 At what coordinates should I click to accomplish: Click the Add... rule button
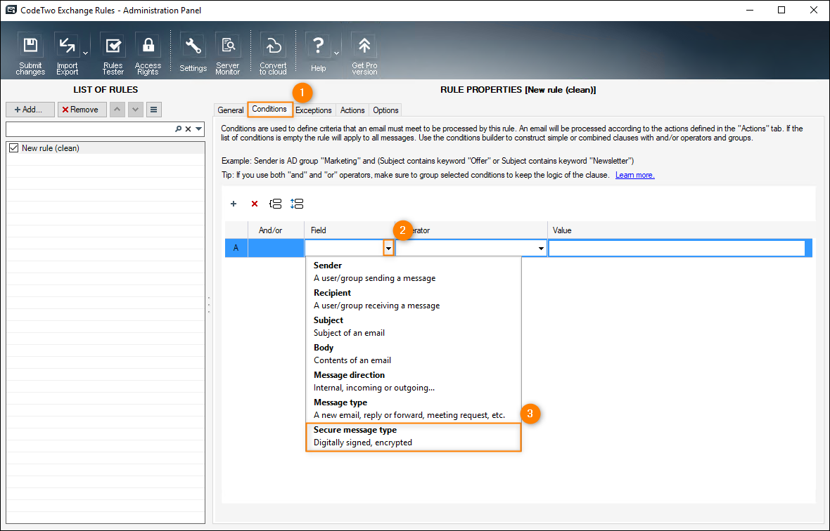pos(30,110)
